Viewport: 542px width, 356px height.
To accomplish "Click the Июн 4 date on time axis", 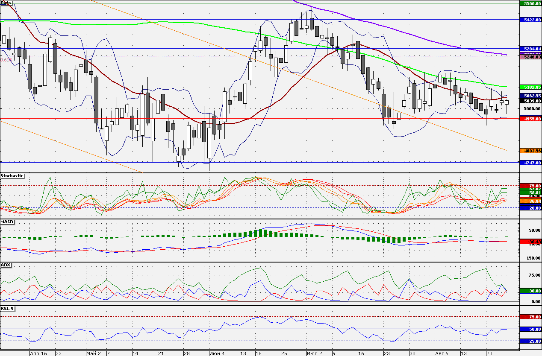I will coord(217,353).
